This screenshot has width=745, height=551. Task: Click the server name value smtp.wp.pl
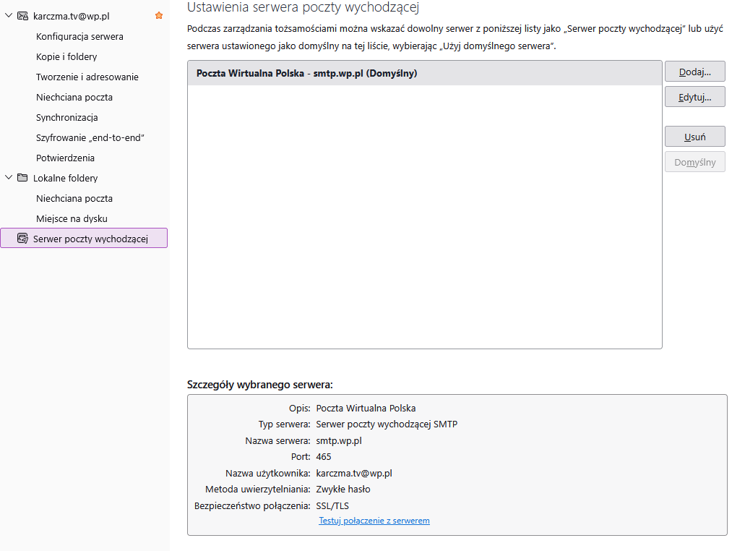tap(339, 440)
